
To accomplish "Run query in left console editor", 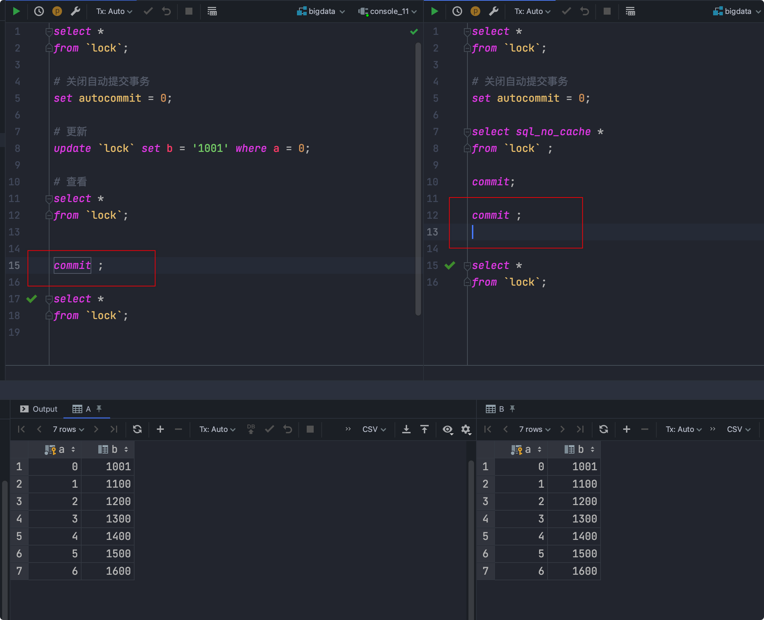I will pyautogui.click(x=16, y=11).
